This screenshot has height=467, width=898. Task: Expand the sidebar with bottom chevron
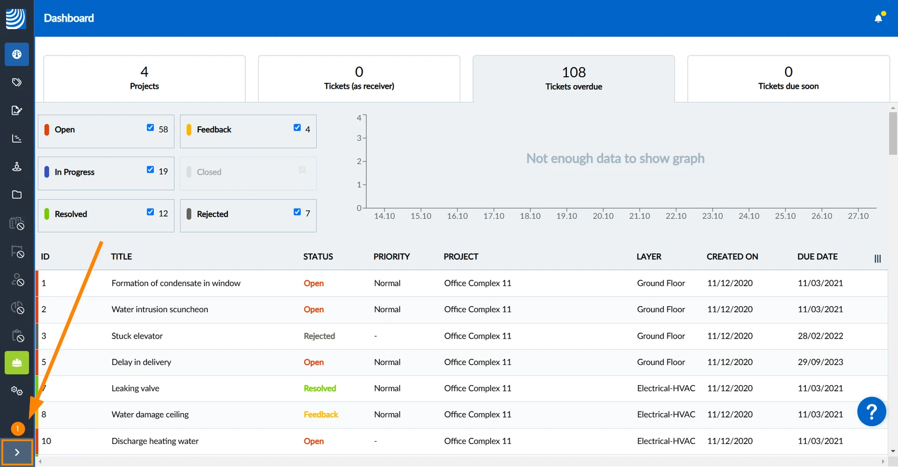click(17, 452)
